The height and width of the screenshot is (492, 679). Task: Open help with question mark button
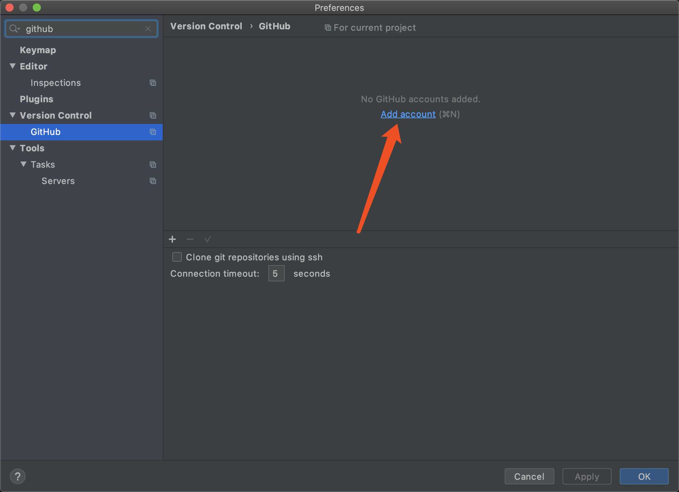(18, 476)
